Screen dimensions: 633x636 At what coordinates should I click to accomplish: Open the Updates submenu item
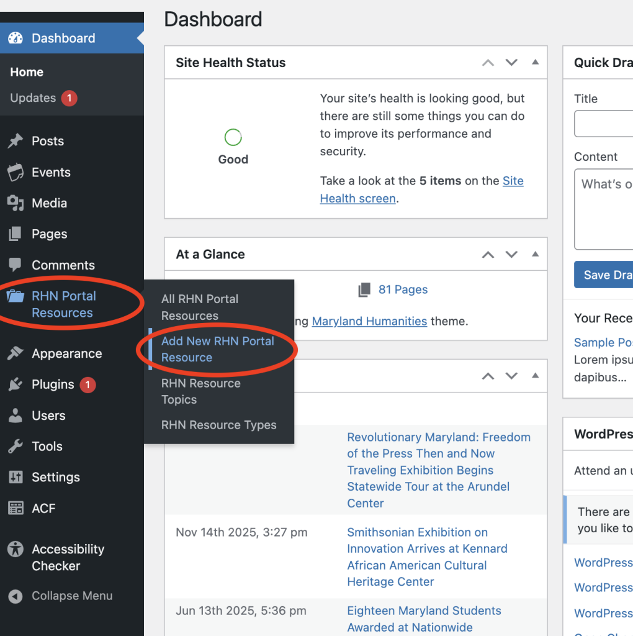[33, 98]
